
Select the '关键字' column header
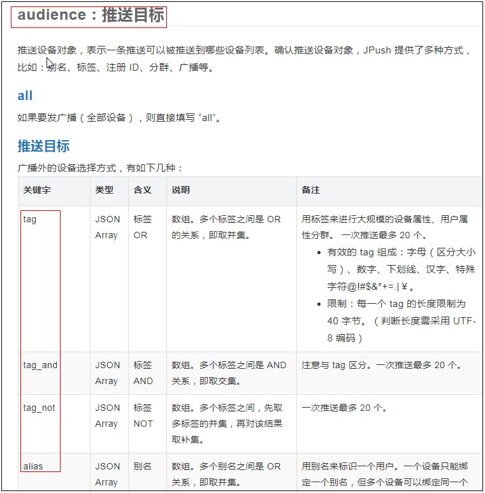[x=37, y=190]
